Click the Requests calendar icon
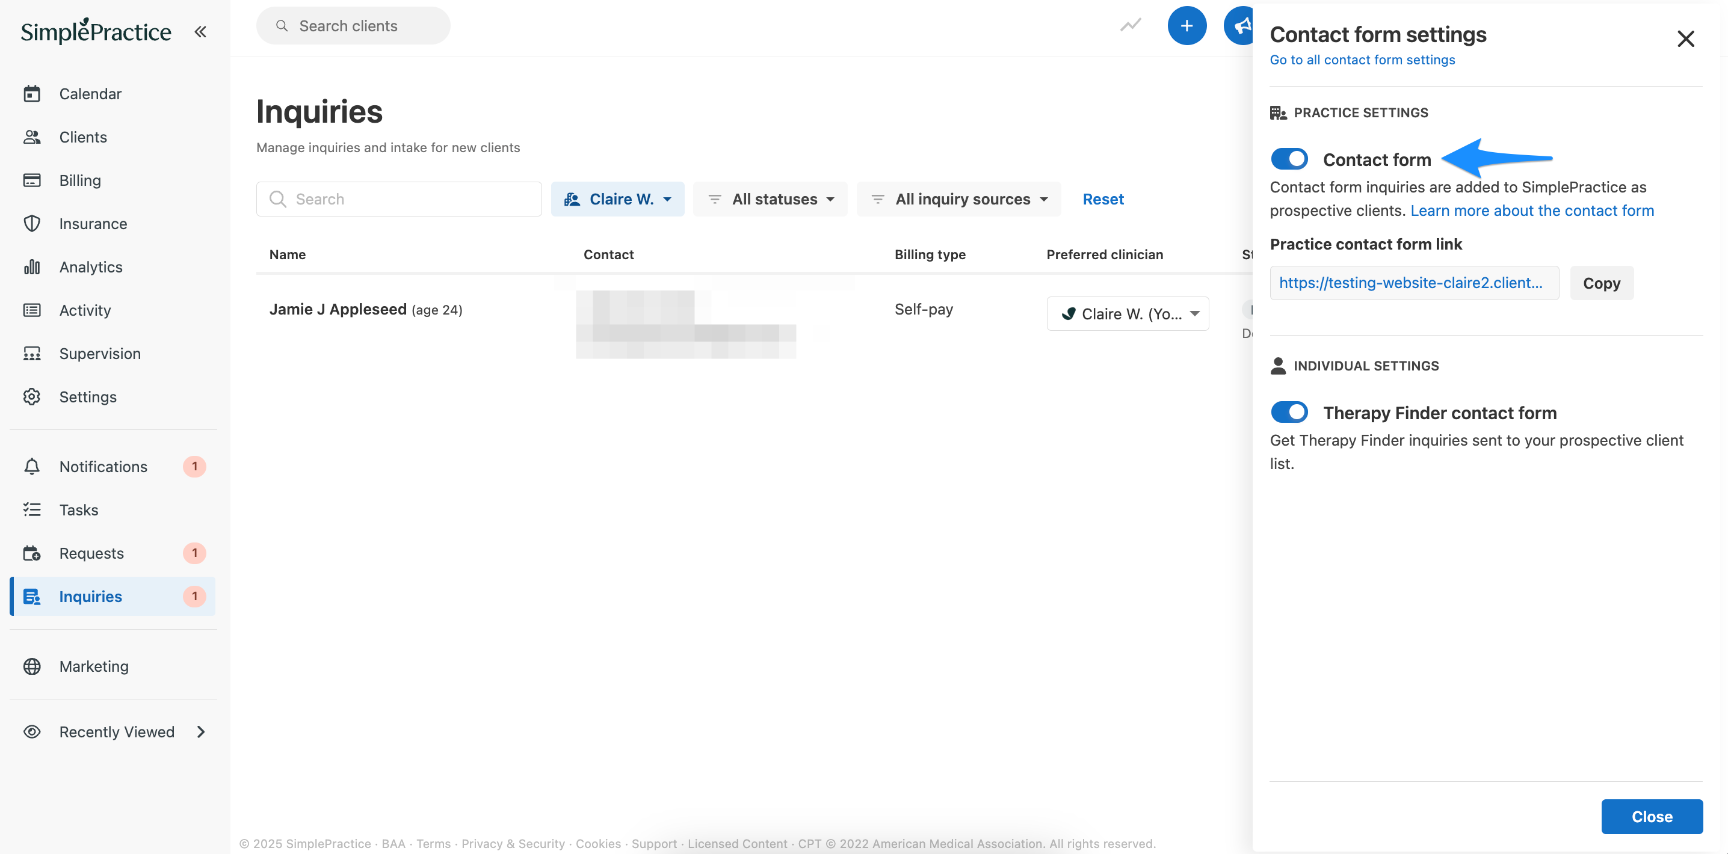This screenshot has width=1728, height=854. pyautogui.click(x=31, y=553)
